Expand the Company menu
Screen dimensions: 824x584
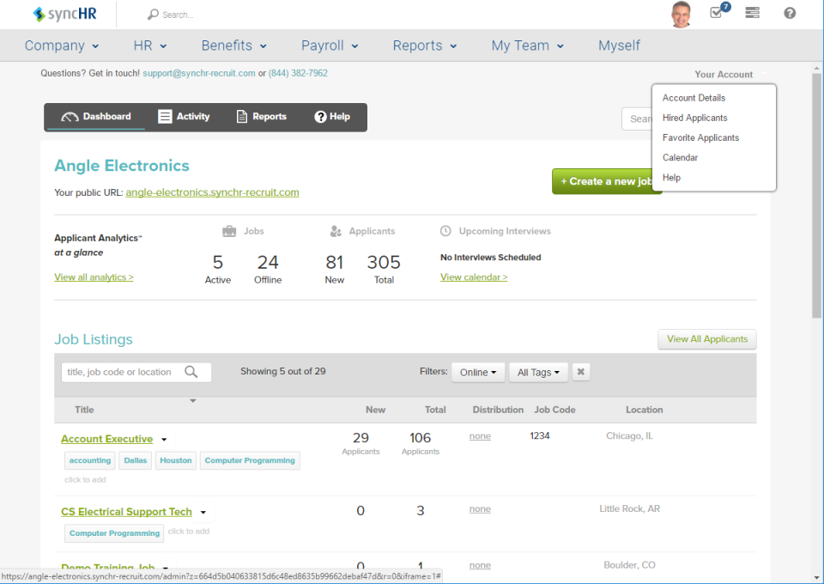tap(62, 46)
